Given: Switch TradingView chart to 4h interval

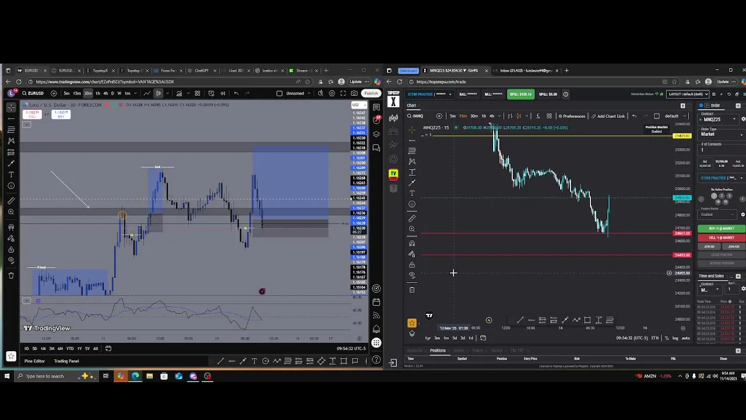Looking at the screenshot, I should (105, 93).
